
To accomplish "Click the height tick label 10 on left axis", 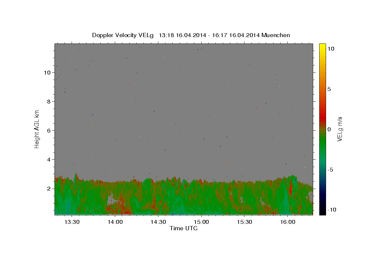I will pyautogui.click(x=47, y=73).
